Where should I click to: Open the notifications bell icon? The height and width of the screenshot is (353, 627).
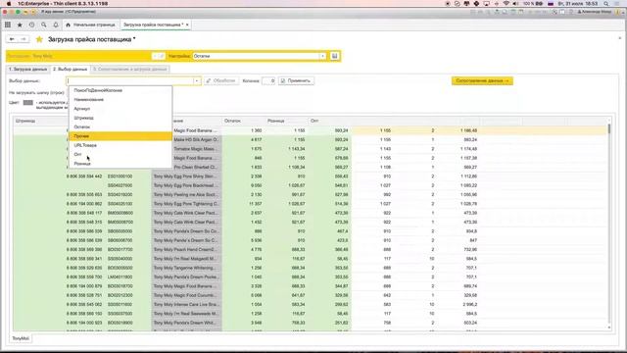pos(56,25)
